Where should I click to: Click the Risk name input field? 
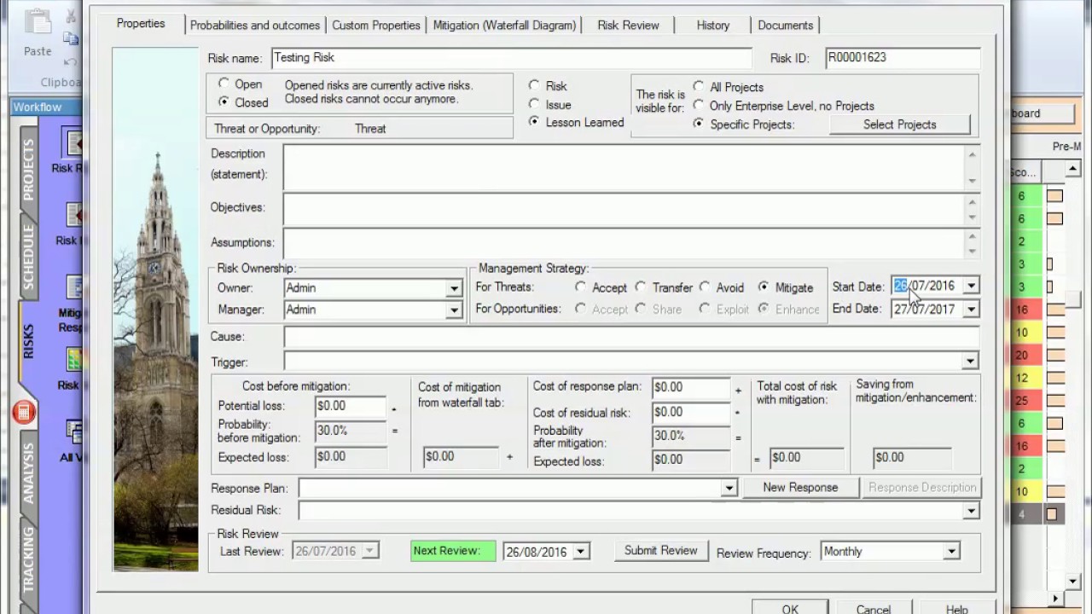tap(511, 58)
